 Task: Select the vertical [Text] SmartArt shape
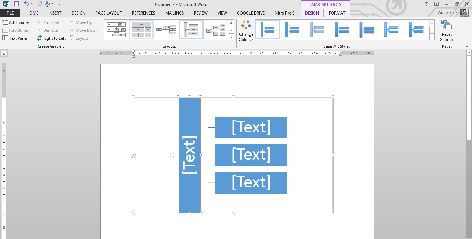pos(189,155)
